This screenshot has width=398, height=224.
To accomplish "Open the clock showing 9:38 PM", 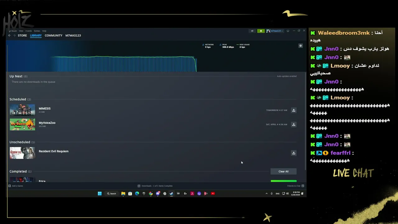I will [x=296, y=194].
